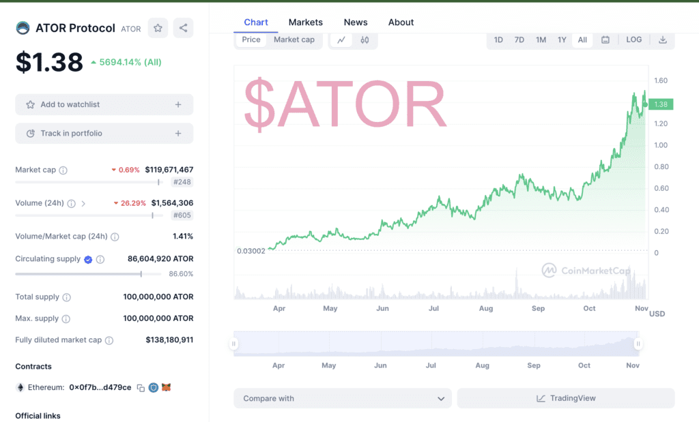The height and width of the screenshot is (422, 699).
Task: Grab the left timeline range handle
Action: click(234, 344)
